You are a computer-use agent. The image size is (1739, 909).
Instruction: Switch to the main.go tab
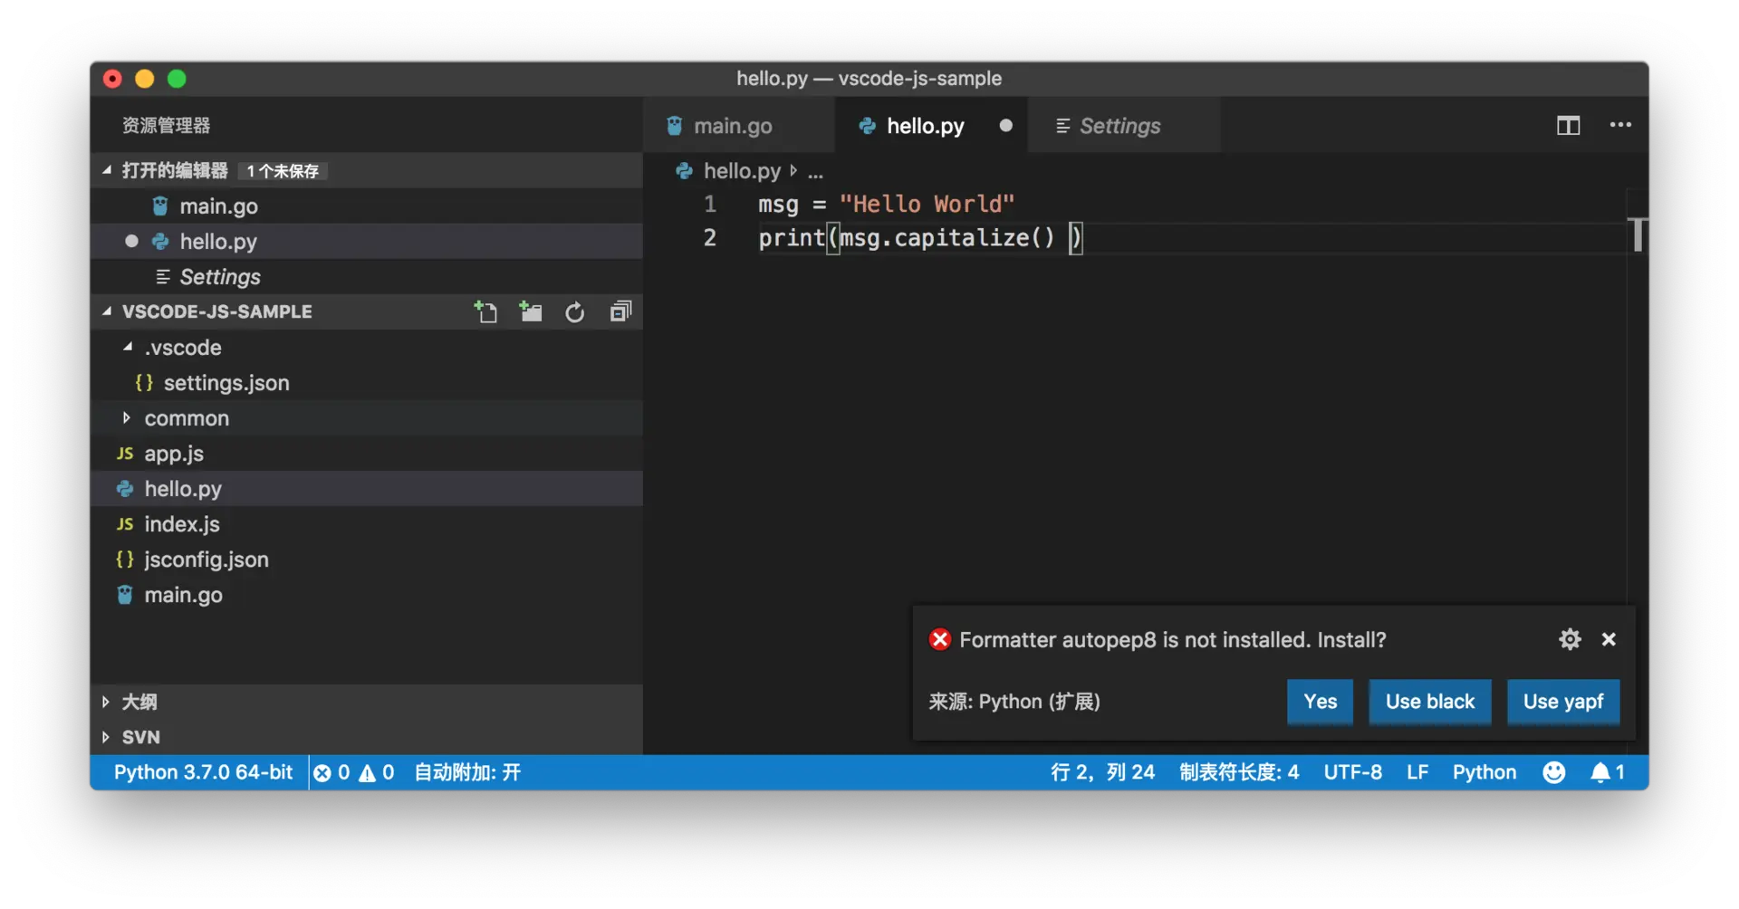(733, 126)
